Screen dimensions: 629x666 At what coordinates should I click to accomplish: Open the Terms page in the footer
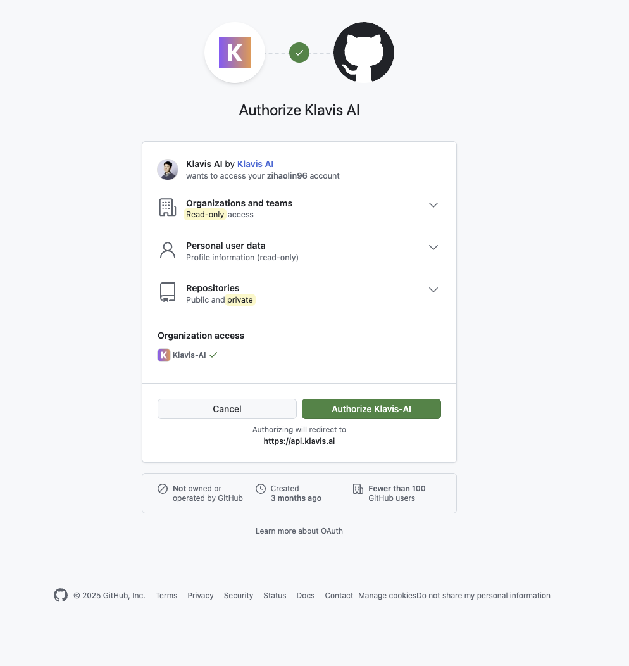166,595
